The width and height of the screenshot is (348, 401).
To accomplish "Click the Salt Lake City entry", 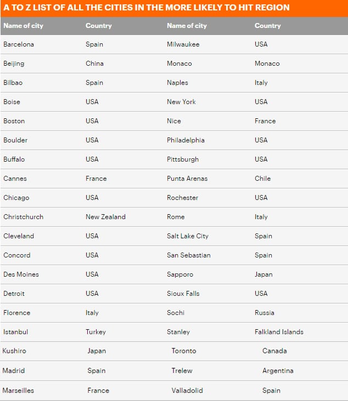I will 188,236.
